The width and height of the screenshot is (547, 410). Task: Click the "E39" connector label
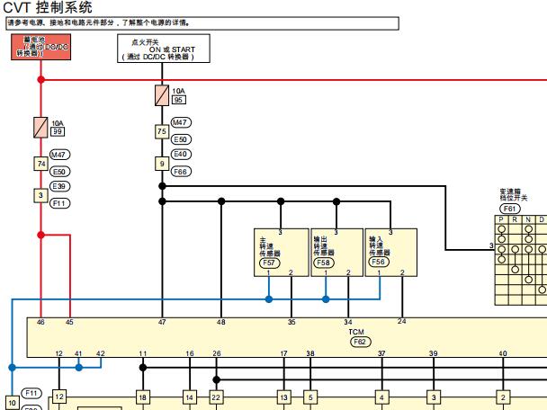[59, 186]
